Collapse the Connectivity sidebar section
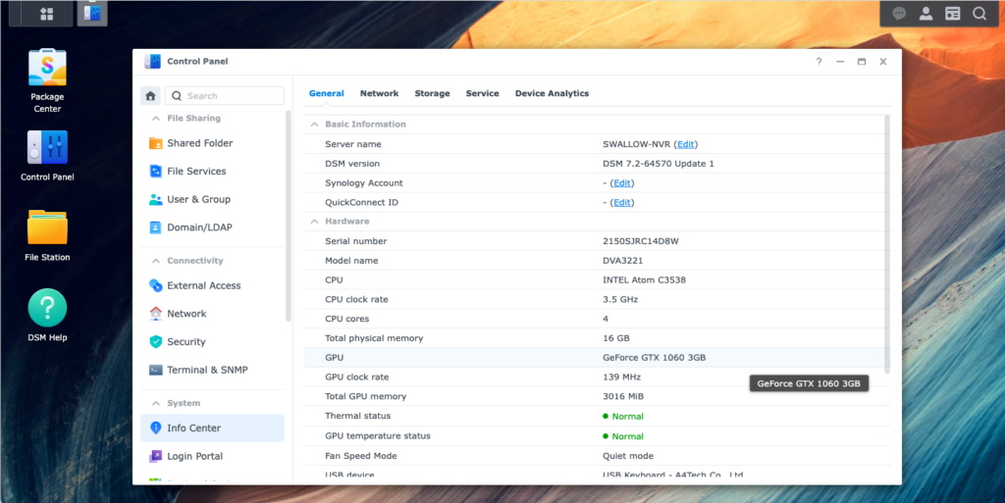This screenshot has width=1005, height=503. point(155,261)
